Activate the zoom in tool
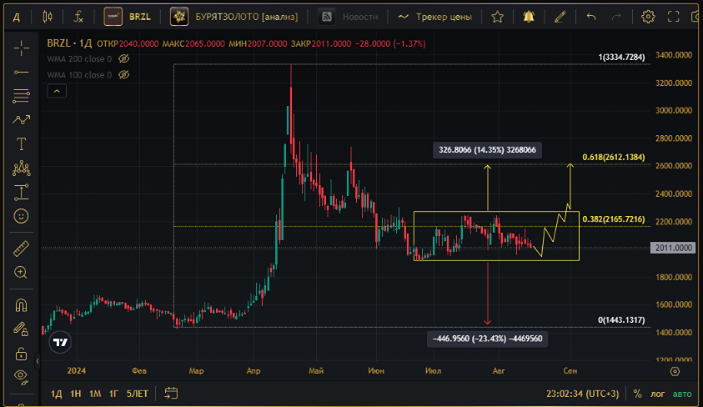 click(x=21, y=273)
